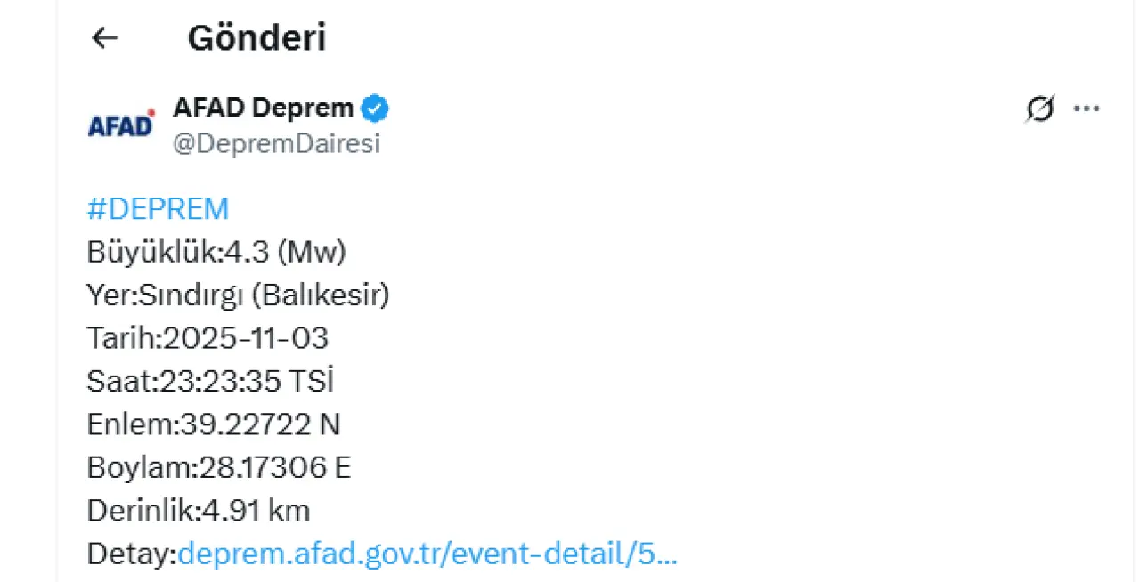
Task: Click the AFAD Deprem account name
Action: click(263, 109)
